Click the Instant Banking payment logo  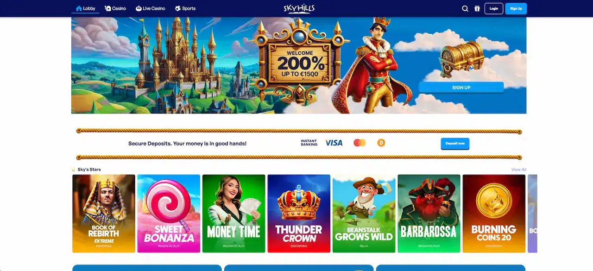pyautogui.click(x=309, y=143)
